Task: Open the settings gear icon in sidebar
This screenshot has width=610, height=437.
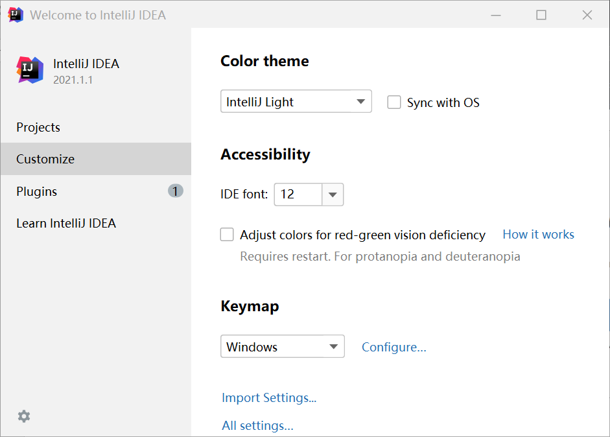Action: point(24,416)
